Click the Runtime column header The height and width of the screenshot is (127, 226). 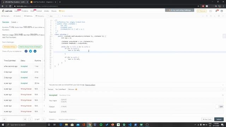pyautogui.click(x=38, y=61)
